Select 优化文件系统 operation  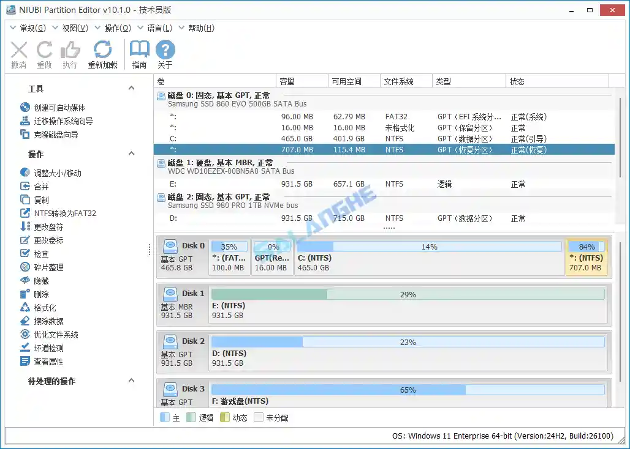[49, 335]
